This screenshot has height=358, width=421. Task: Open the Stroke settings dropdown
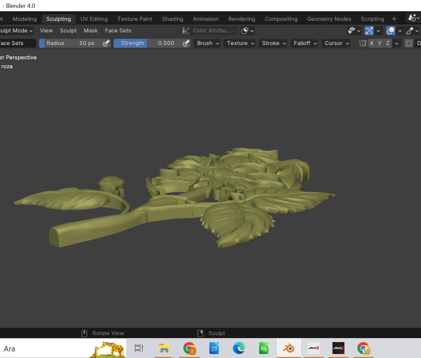(x=273, y=43)
